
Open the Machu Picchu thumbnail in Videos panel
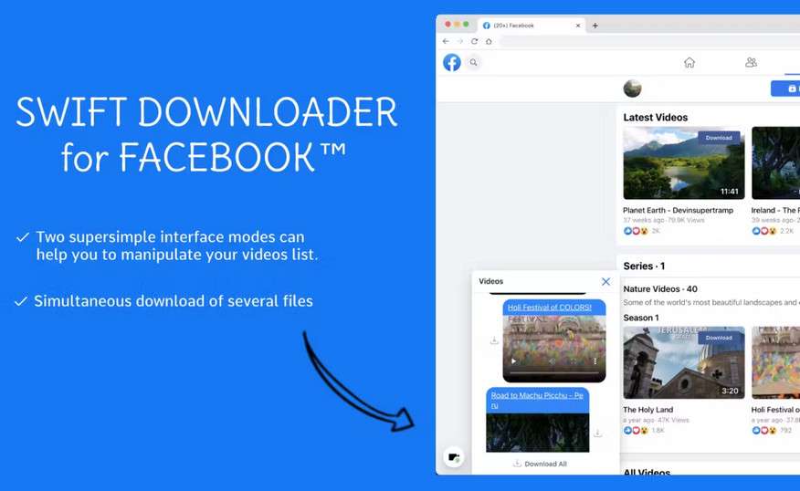click(537, 433)
